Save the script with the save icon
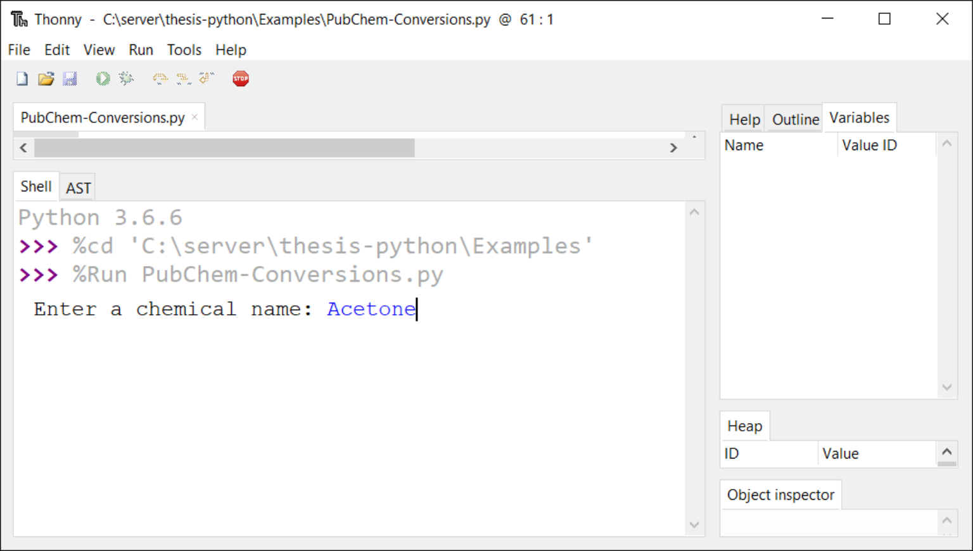 click(x=70, y=78)
